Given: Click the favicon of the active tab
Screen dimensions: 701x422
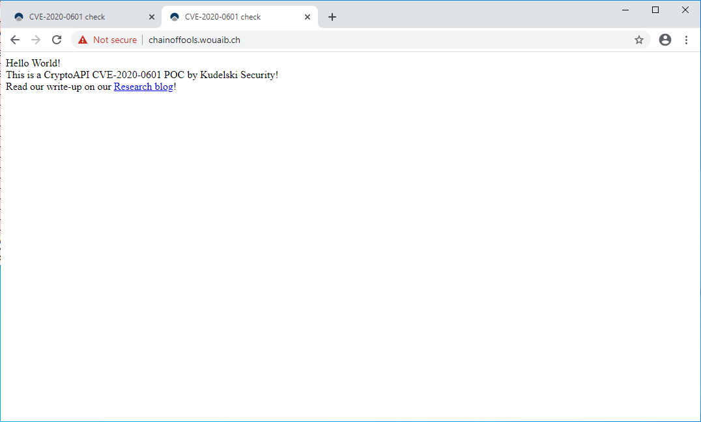Looking at the screenshot, I should point(175,17).
